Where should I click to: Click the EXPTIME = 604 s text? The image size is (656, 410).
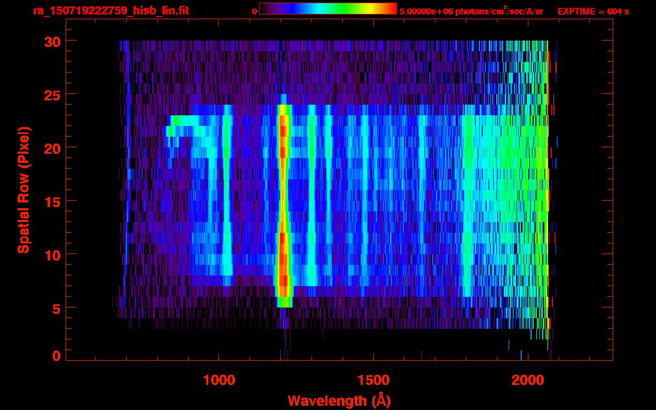[593, 11]
